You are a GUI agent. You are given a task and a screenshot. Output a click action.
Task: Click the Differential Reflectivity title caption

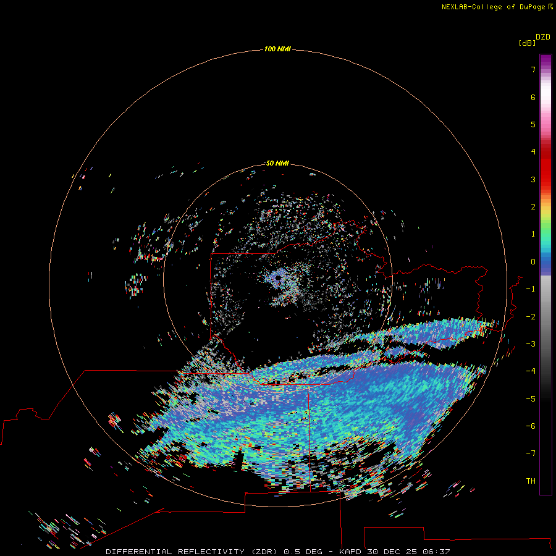[278, 552]
